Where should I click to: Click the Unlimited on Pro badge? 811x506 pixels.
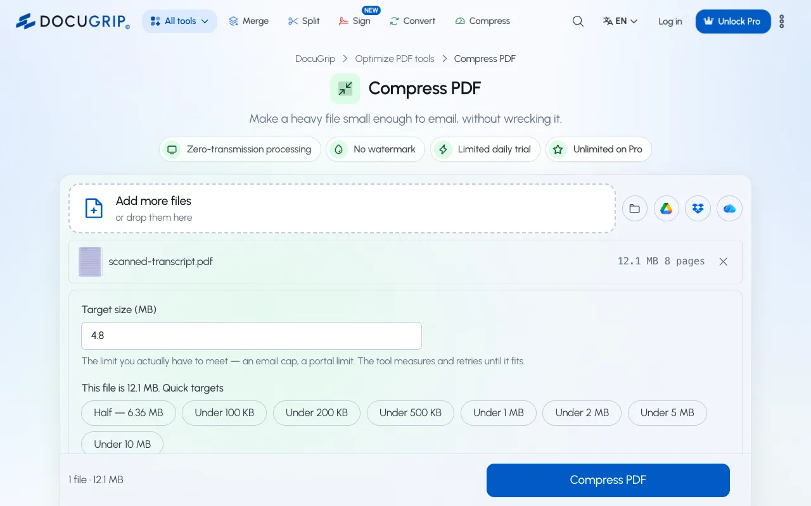click(x=599, y=149)
